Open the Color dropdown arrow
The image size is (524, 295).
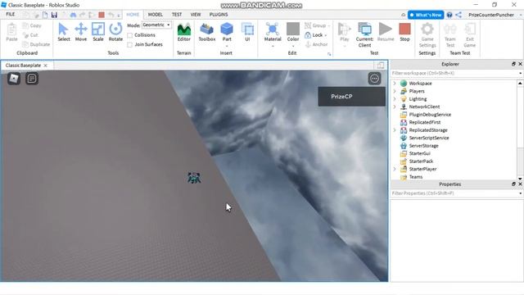click(x=293, y=46)
